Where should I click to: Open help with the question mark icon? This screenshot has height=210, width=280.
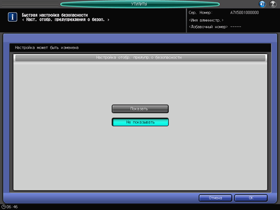point(273,4)
